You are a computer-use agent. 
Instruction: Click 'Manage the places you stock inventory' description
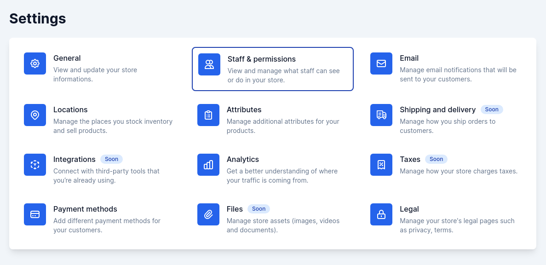click(x=113, y=126)
